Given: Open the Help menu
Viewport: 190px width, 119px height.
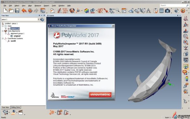Looking at the screenshot, I should pos(69,6).
